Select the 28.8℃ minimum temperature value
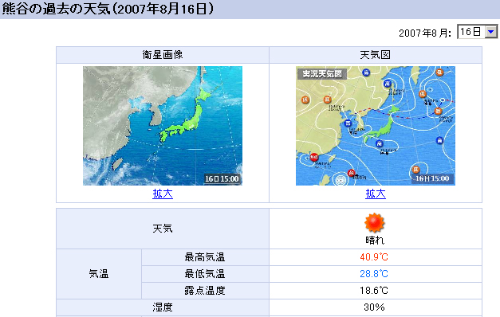The height and width of the screenshot is (317, 500). click(374, 274)
